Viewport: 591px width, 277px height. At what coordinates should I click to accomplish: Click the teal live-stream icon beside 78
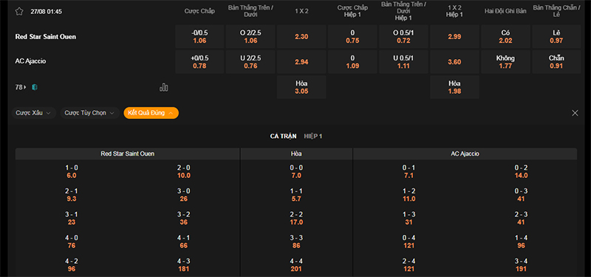coord(35,87)
